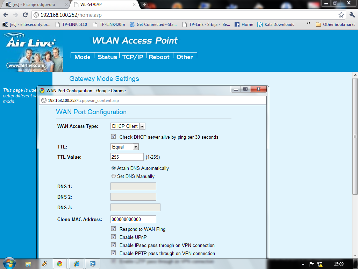Open a new tab with the plus button

pos(144,4)
